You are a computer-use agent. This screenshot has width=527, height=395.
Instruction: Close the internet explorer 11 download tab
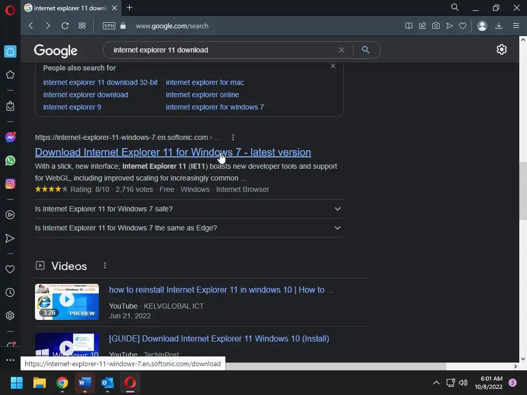114,8
